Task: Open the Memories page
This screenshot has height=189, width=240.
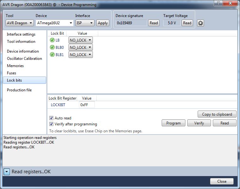Action: click(15, 66)
